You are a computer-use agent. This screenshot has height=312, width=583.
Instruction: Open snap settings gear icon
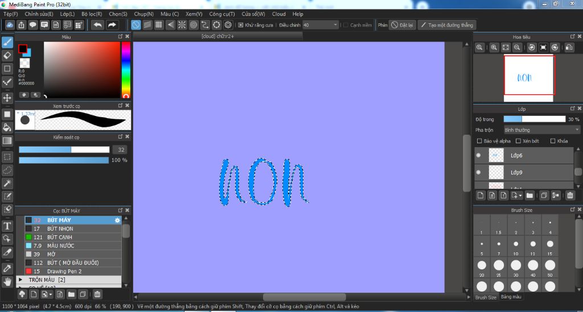point(228,25)
